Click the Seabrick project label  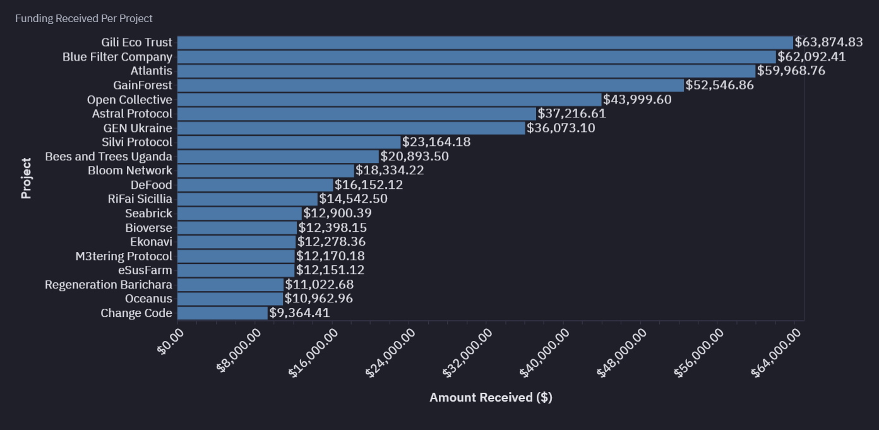point(148,213)
